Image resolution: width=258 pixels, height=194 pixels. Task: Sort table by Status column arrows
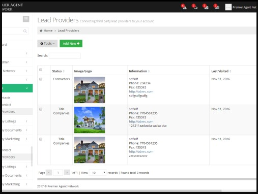[64, 71]
